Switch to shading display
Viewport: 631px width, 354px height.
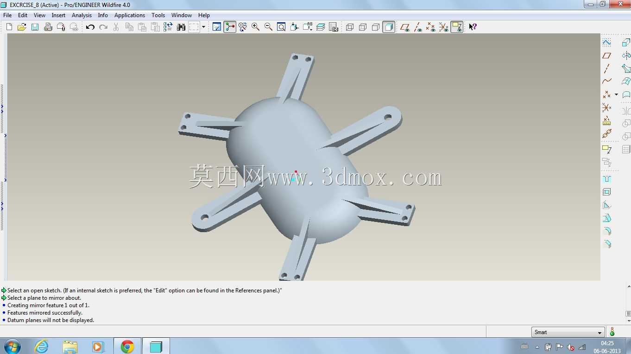[x=389, y=27]
